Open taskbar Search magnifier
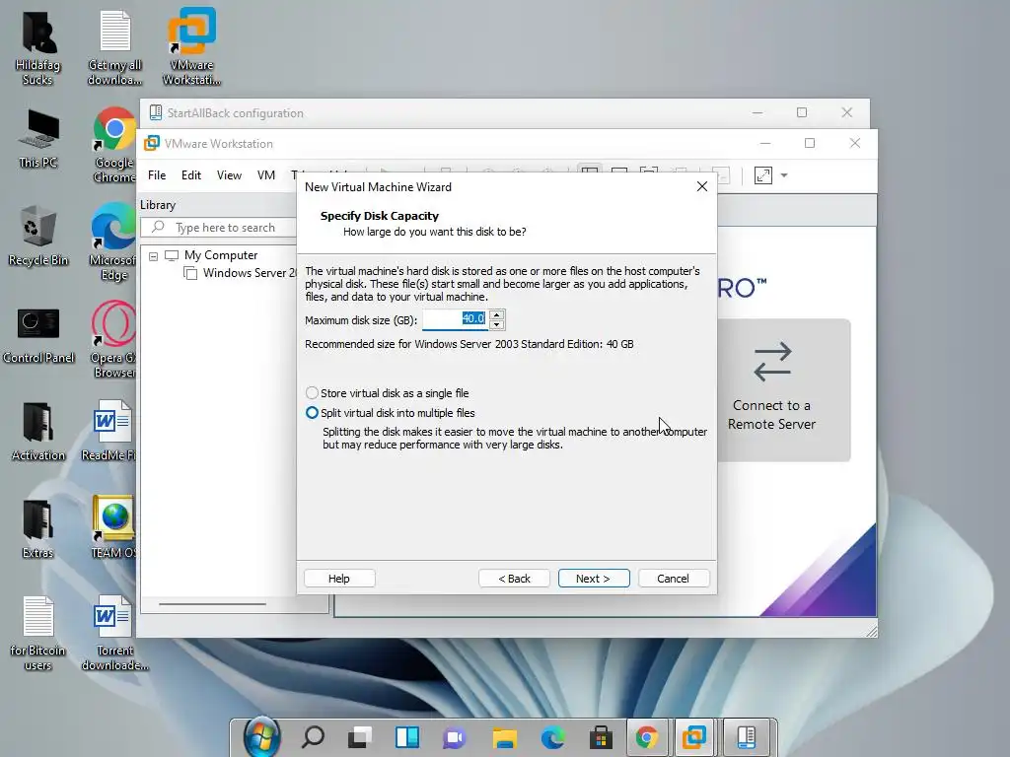1010x757 pixels. coord(313,737)
